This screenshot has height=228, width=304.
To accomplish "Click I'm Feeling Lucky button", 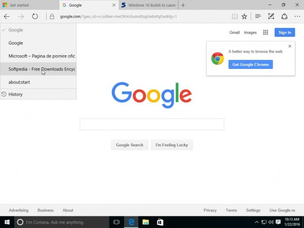I will (x=172, y=145).
